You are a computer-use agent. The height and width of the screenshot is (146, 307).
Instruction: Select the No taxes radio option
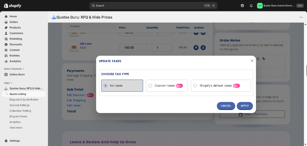106,86
